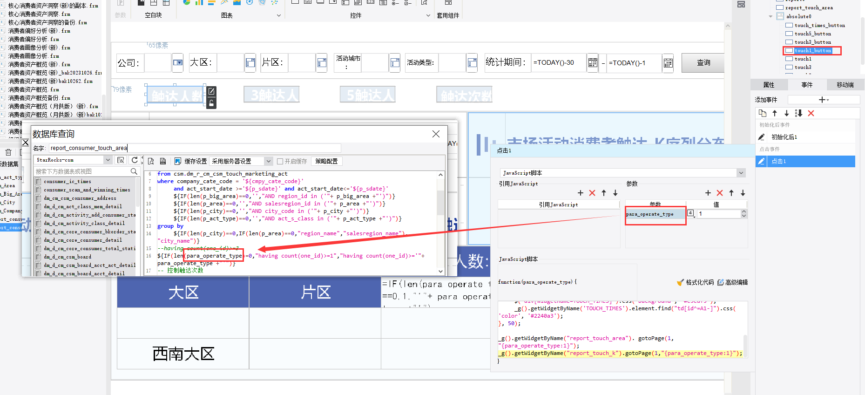This screenshot has height=395, width=865.
Task: Click the copy event icon in the events panel
Action: coord(763,113)
